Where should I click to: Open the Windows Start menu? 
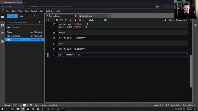point(2,109)
